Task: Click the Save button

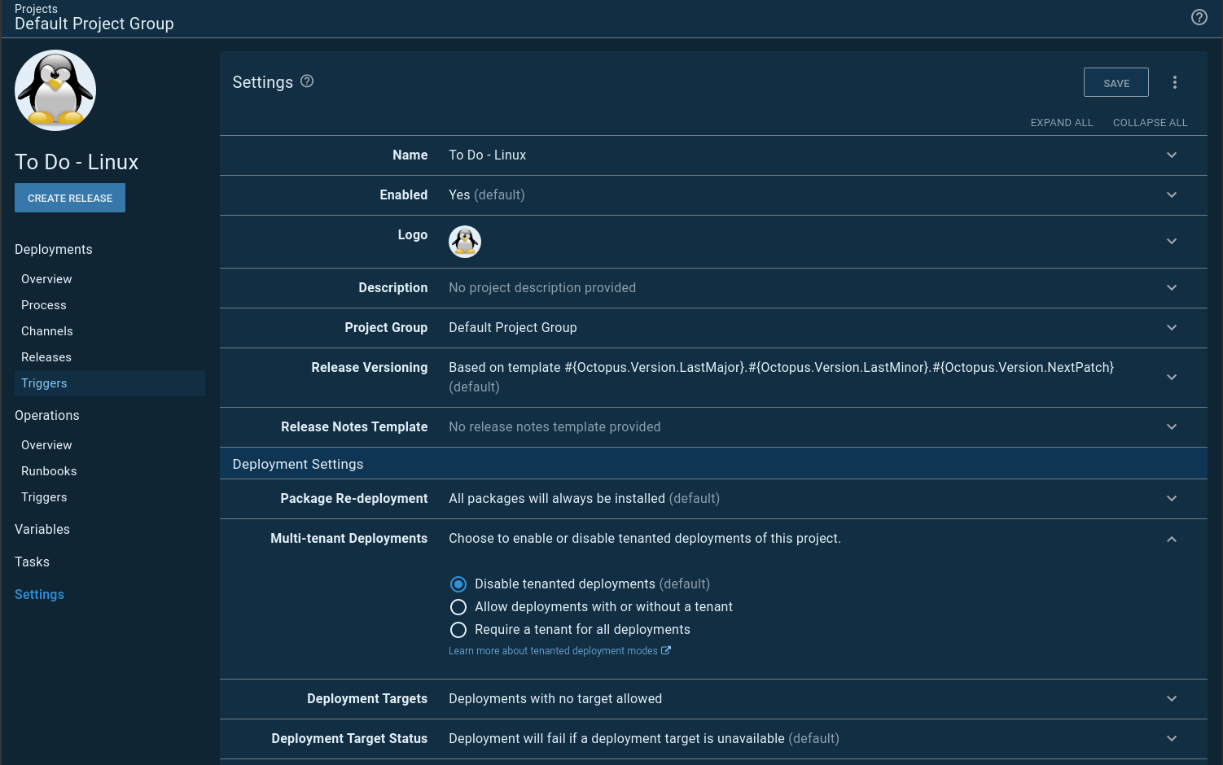Action: point(1116,83)
